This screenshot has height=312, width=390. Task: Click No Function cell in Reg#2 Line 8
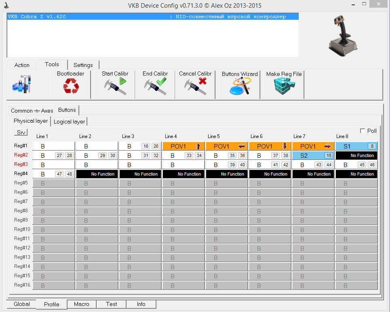[356, 155]
